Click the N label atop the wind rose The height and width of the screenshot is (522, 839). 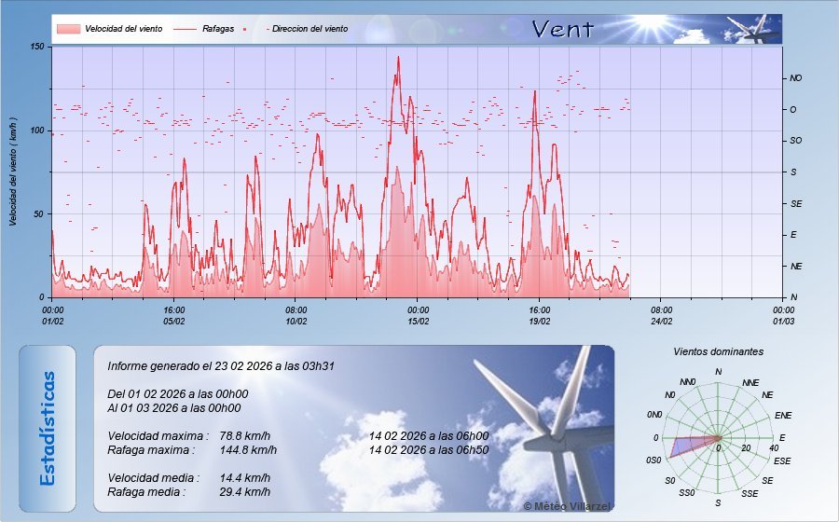[x=718, y=372]
